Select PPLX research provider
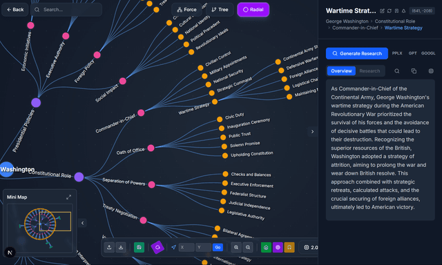 (x=397, y=53)
